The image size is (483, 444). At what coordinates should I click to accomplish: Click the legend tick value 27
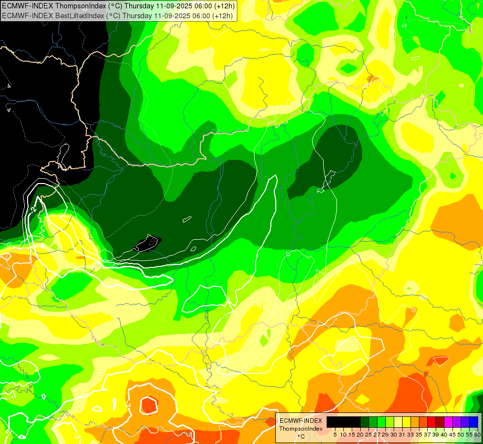click(377, 435)
